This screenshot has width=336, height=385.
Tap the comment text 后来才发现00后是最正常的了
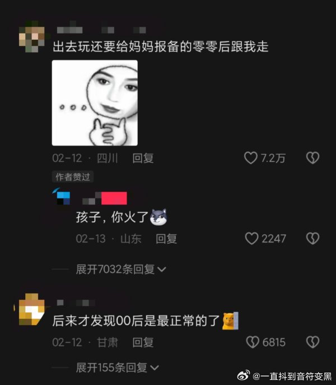coord(136,321)
